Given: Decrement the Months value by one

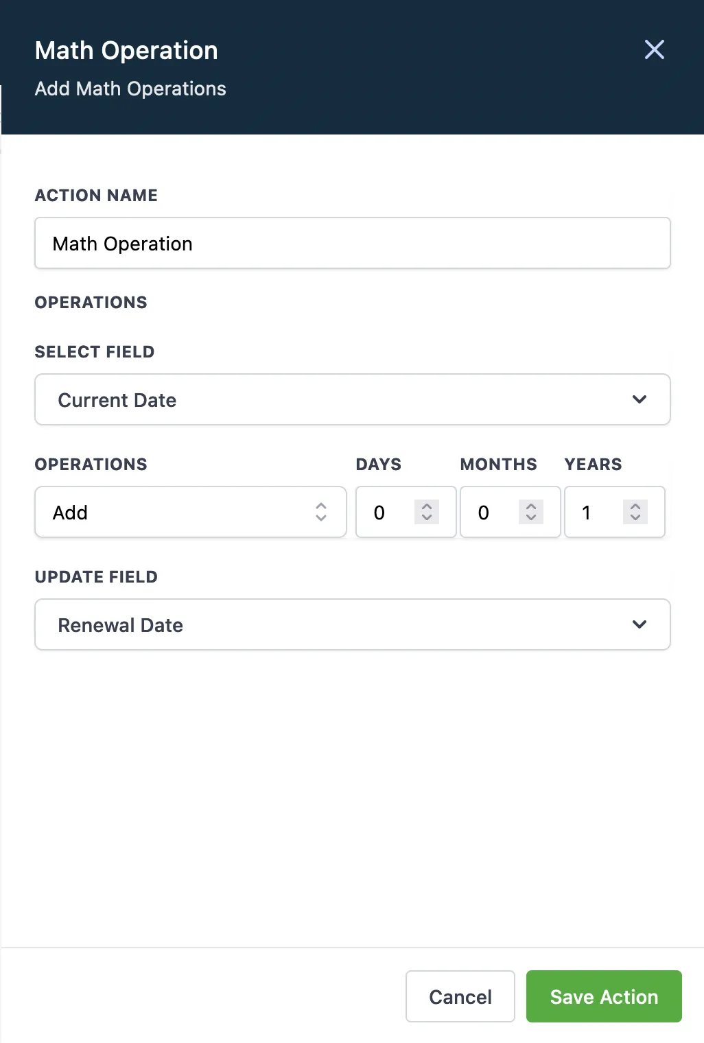Looking at the screenshot, I should (531, 518).
